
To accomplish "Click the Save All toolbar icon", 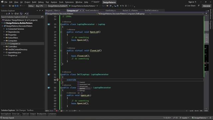I will [x=18, y=6].
